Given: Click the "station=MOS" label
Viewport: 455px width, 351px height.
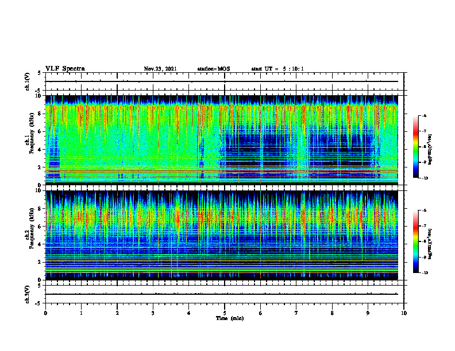Looking at the screenshot, I should pos(214,69).
